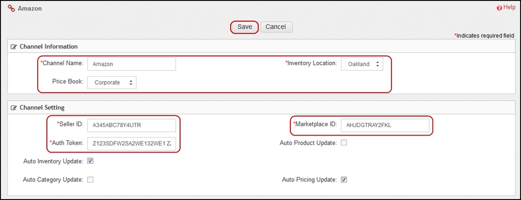Image resolution: width=521 pixels, height=200 pixels.
Task: Click the Channel Information edit icon
Action: pos(14,47)
